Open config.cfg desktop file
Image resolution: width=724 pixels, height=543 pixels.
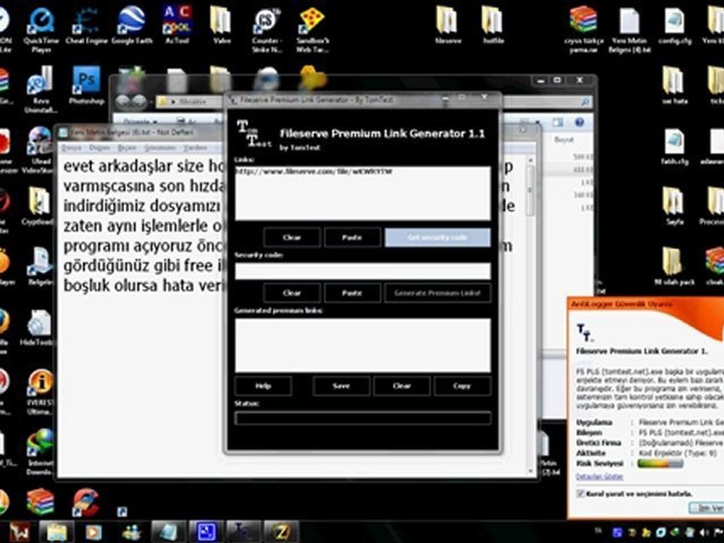(x=675, y=26)
